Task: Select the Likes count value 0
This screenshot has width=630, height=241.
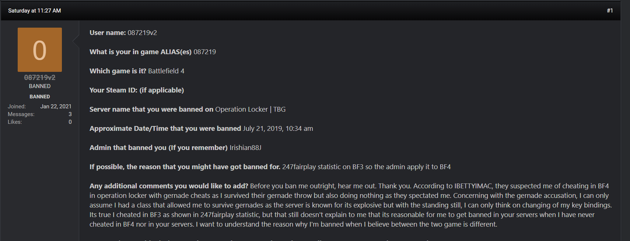Action: tap(70, 122)
